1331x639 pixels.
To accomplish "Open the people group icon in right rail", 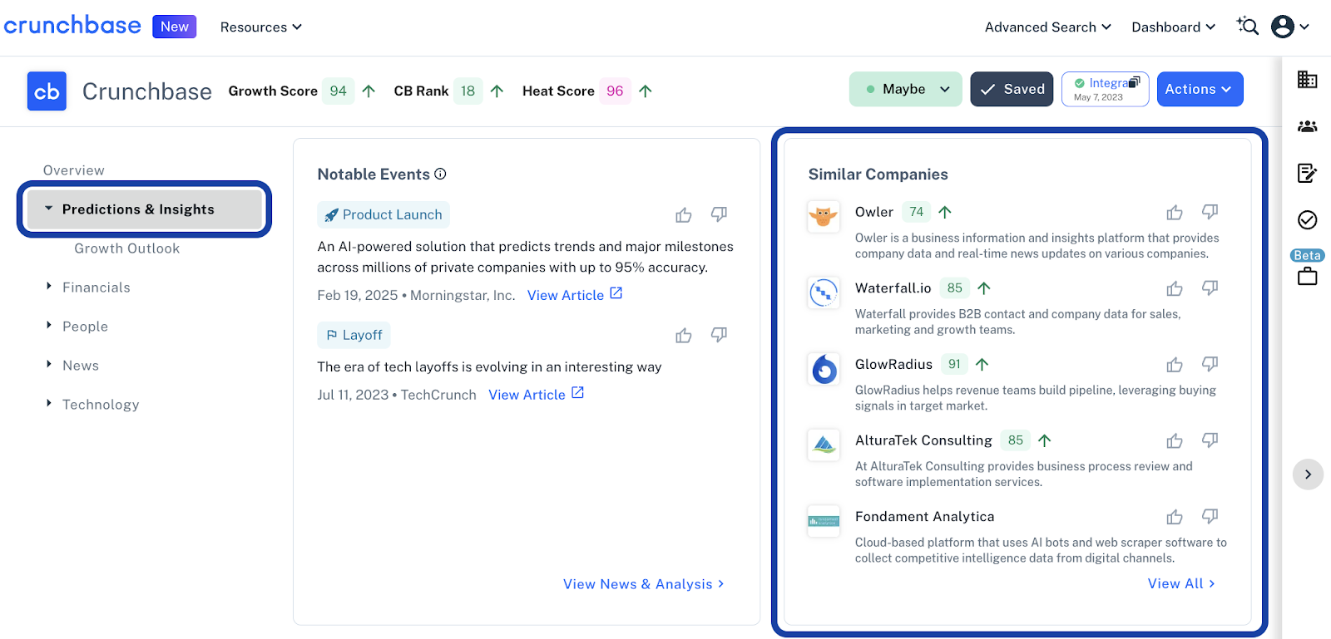I will coord(1307,126).
